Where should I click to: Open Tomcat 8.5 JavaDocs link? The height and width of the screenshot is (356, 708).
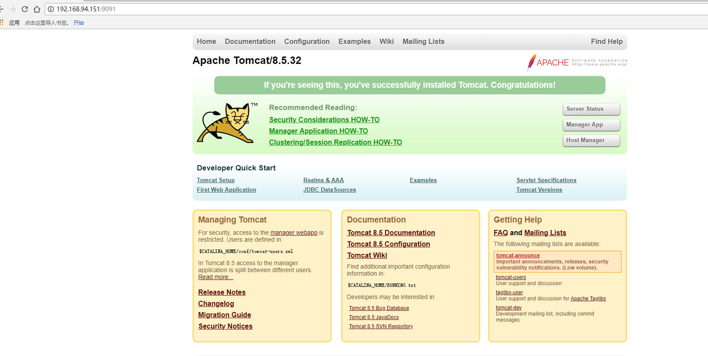[x=374, y=317]
